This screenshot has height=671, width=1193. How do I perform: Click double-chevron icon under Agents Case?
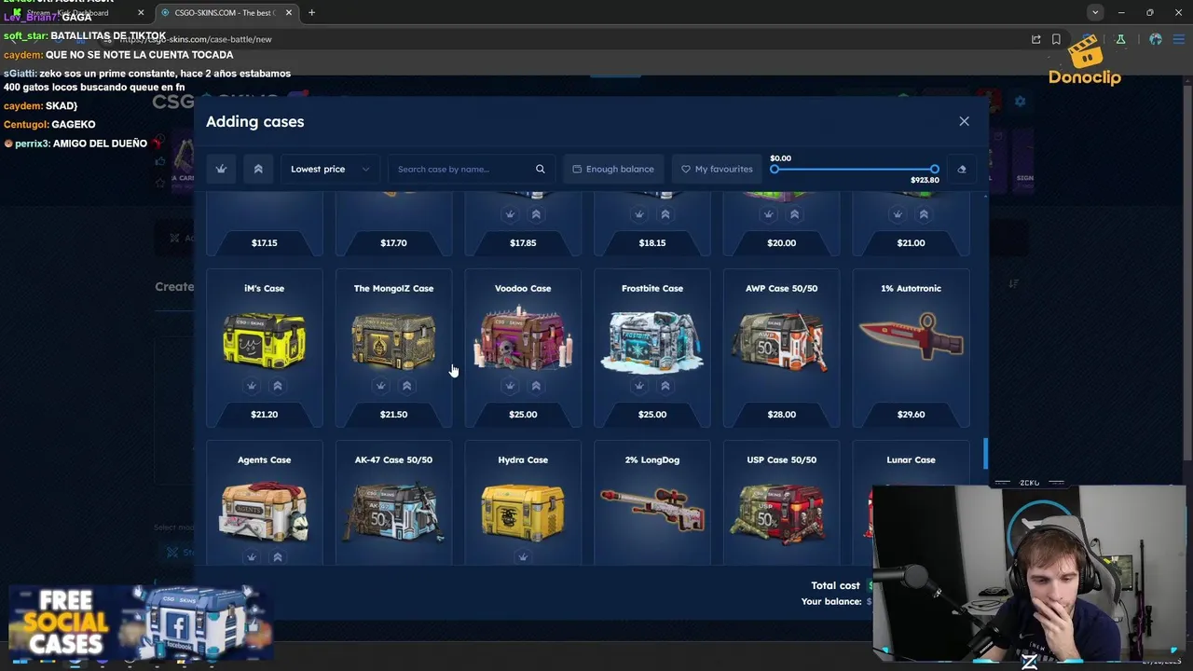point(277,557)
